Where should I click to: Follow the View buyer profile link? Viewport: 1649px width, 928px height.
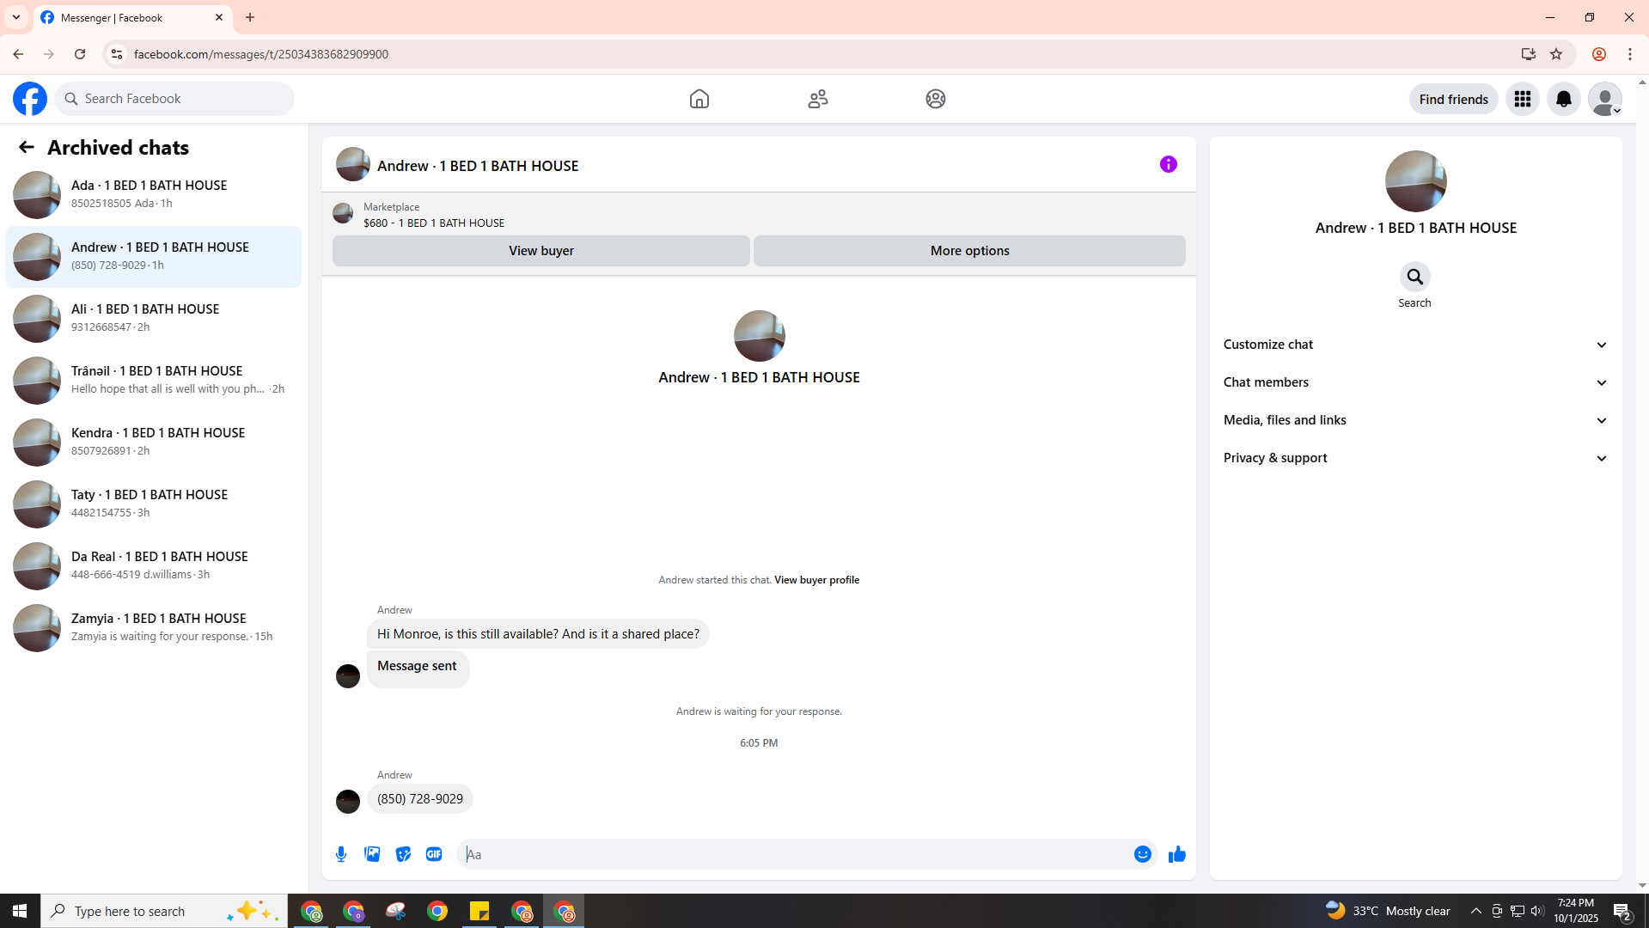point(816,580)
